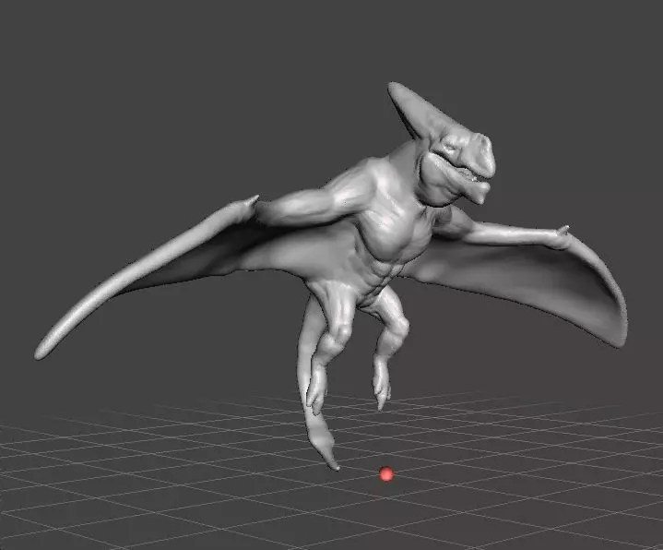Image resolution: width=663 pixels, height=550 pixels.
Task: Select the thin forearm of the right wing
Action: pyautogui.click(x=512, y=232)
